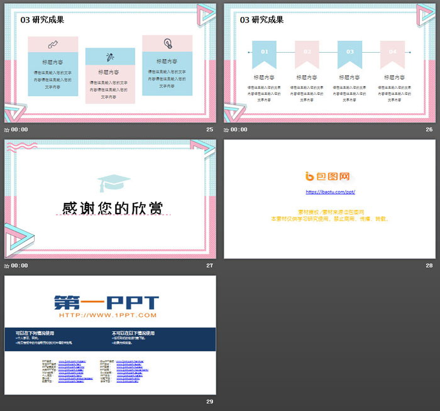The image size is (440, 411).
Task: Click the 04 pink banner on slide 26
Action: point(392,55)
